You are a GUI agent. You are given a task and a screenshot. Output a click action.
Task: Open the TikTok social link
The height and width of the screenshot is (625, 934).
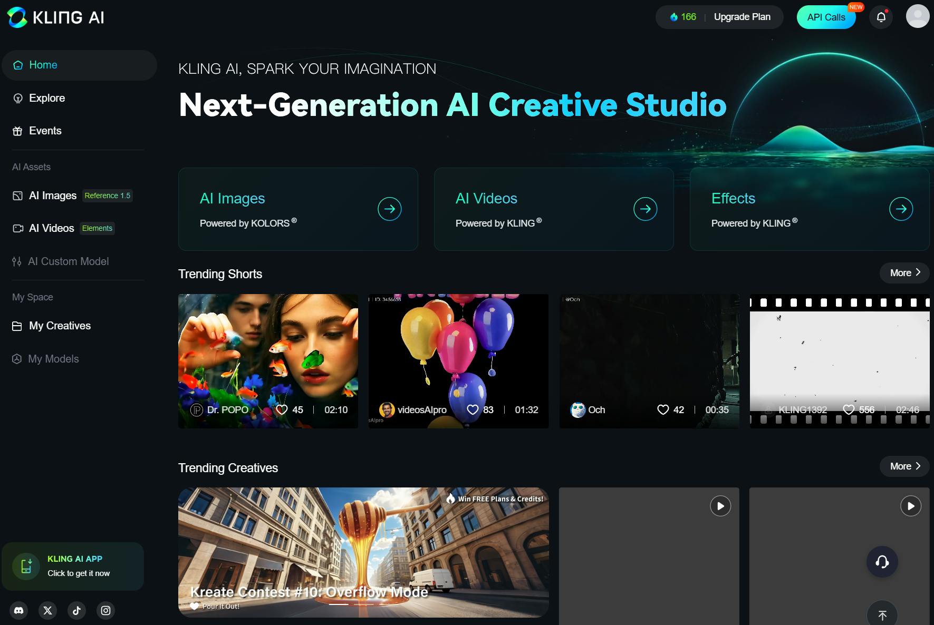click(77, 610)
